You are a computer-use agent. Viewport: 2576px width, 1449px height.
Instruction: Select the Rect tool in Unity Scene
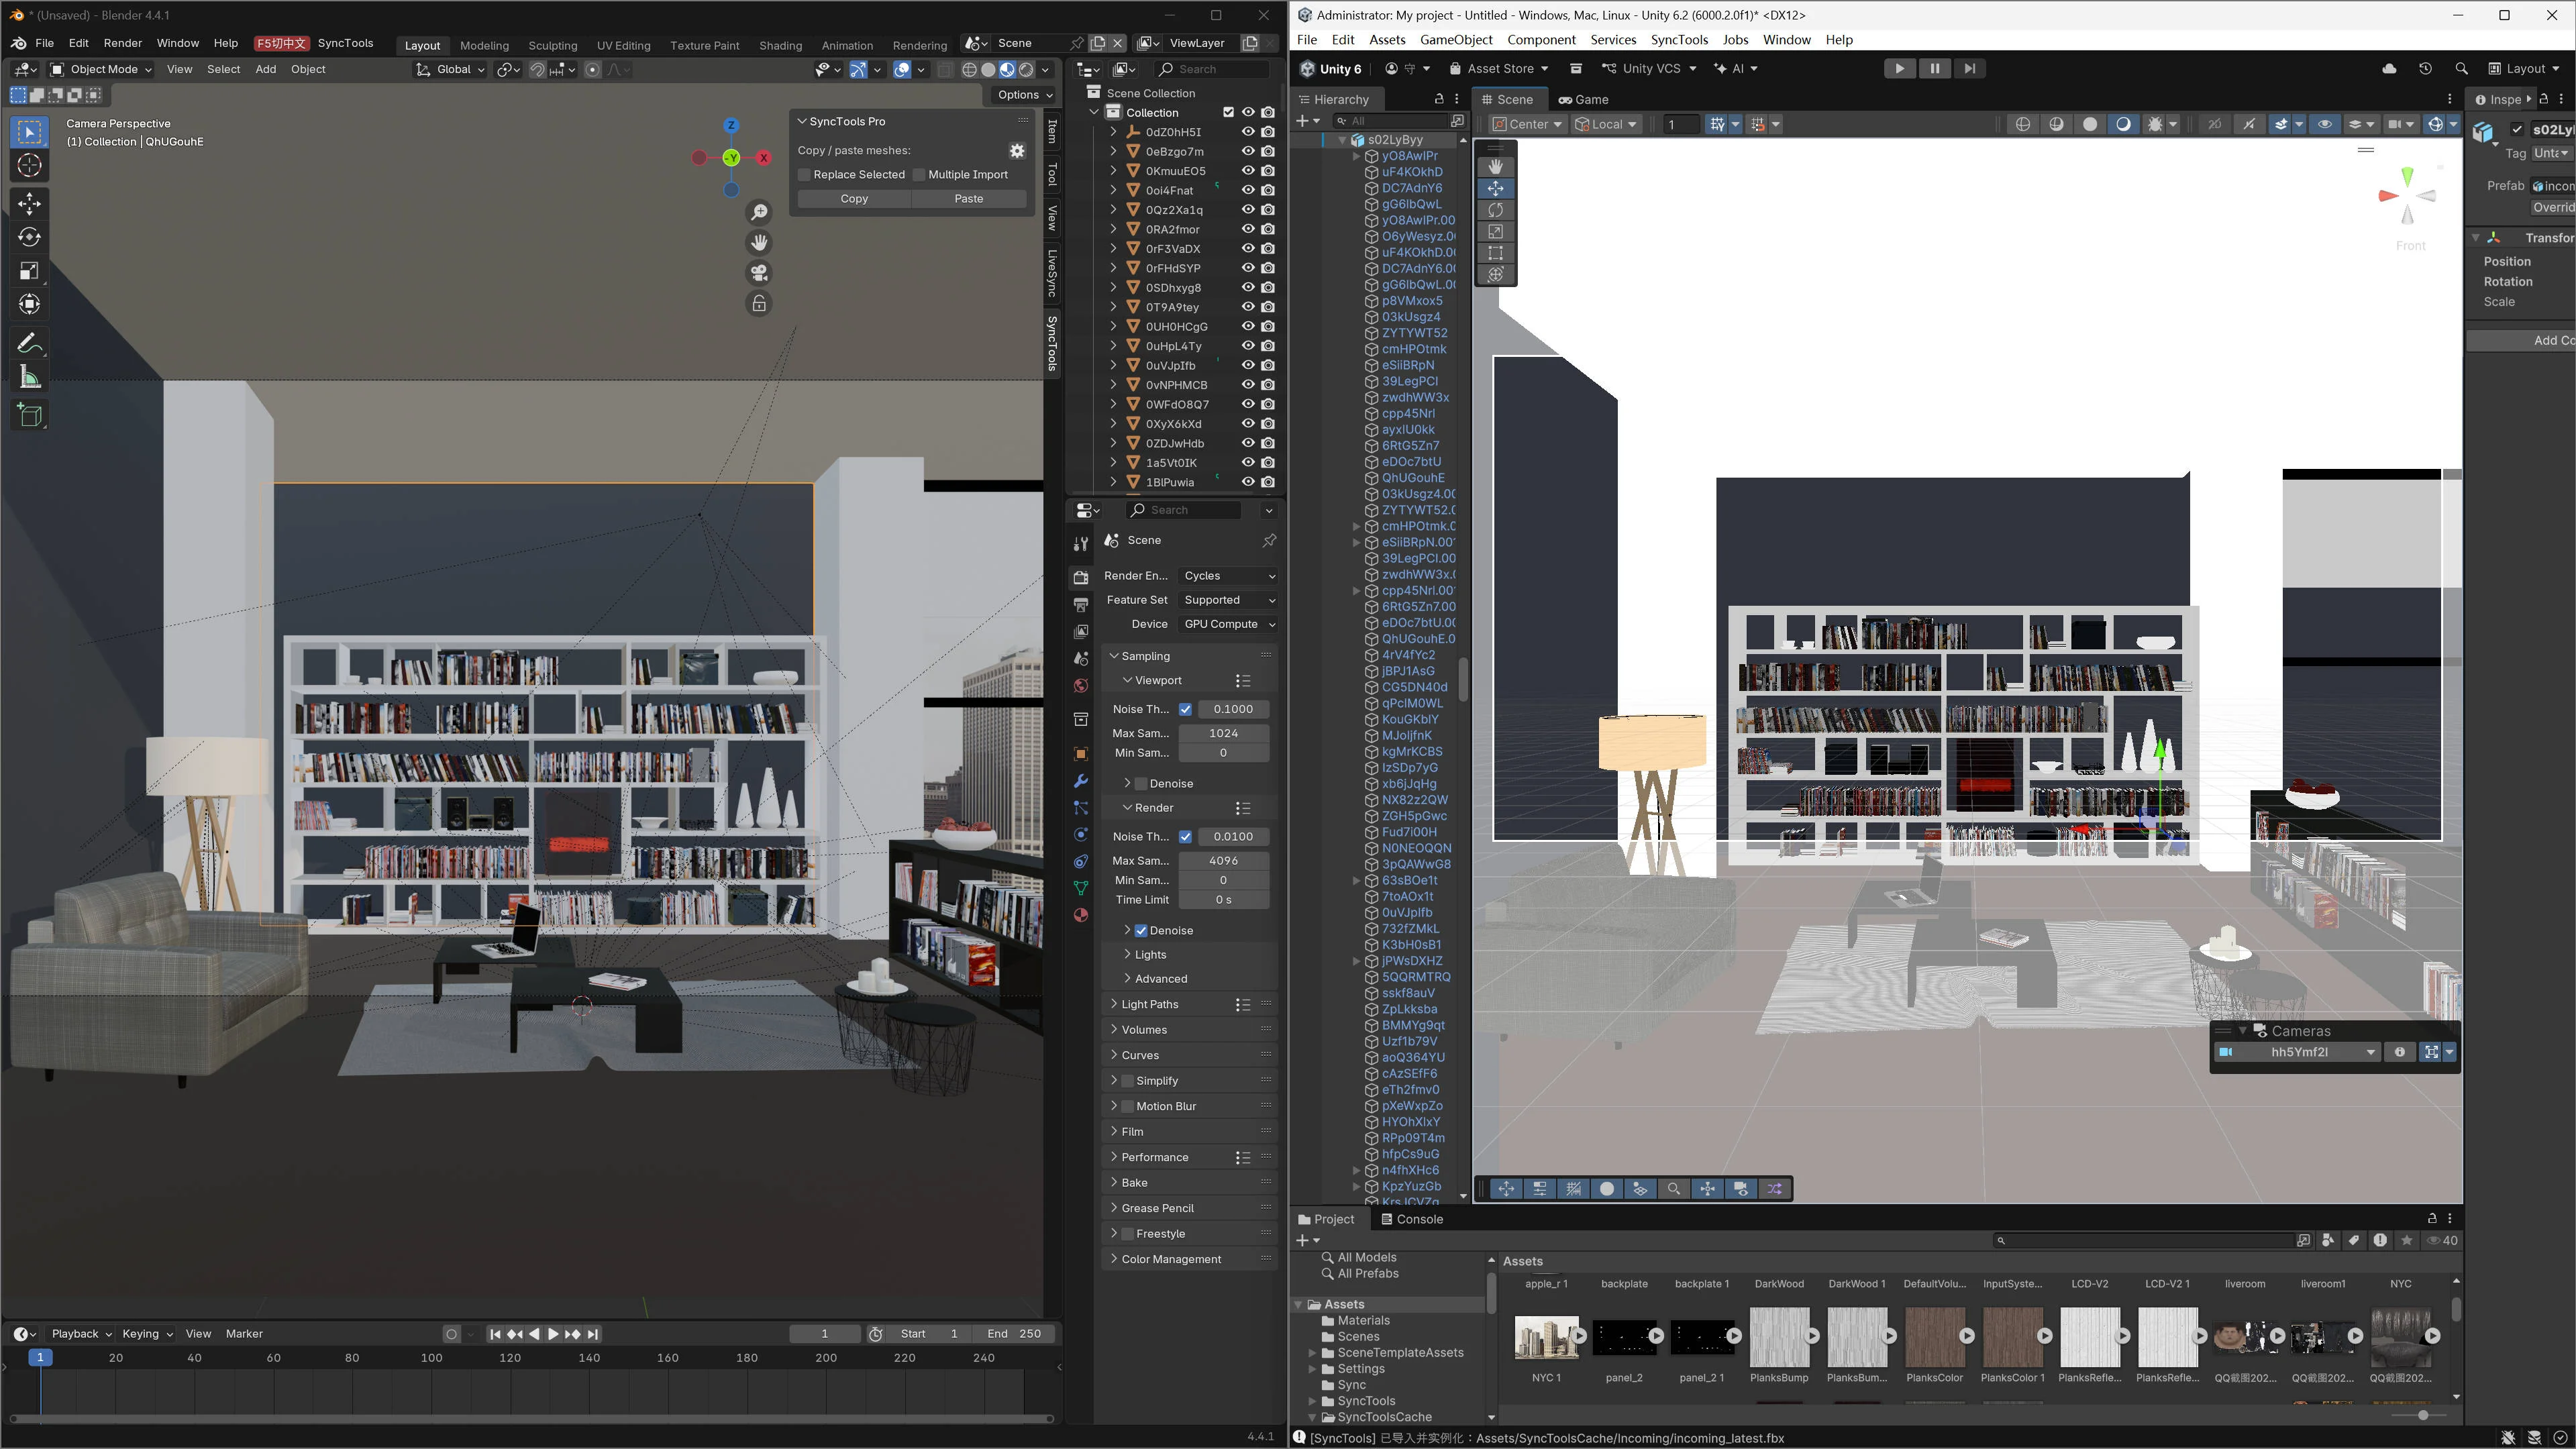(1495, 253)
